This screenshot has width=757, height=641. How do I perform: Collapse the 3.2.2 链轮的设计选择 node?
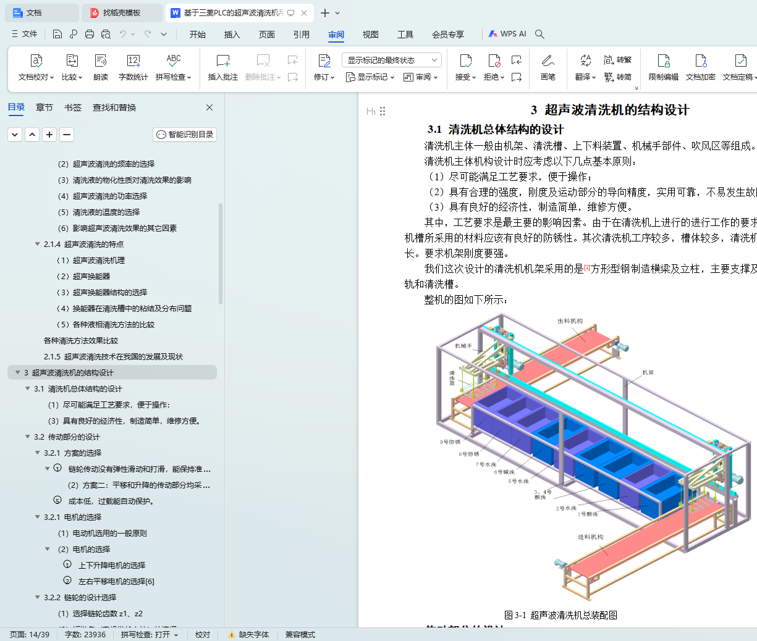(x=38, y=597)
